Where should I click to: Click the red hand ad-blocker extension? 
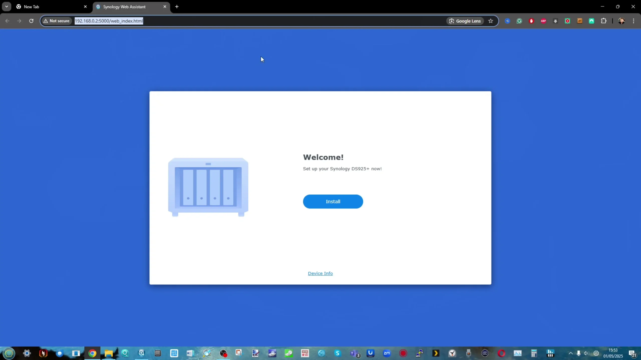(x=531, y=21)
